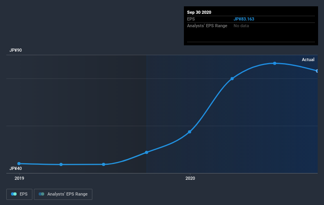Click the data point at shaded region boundary

[146, 152]
